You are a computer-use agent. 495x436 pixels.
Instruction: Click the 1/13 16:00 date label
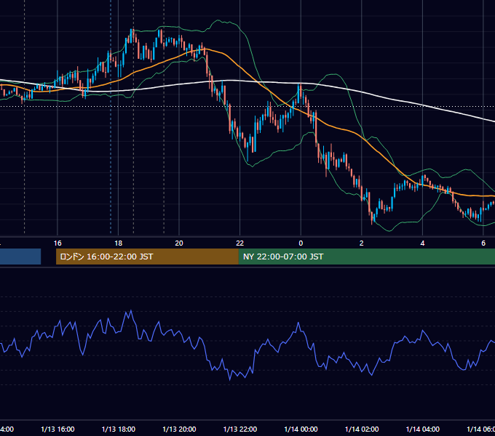pos(58,429)
